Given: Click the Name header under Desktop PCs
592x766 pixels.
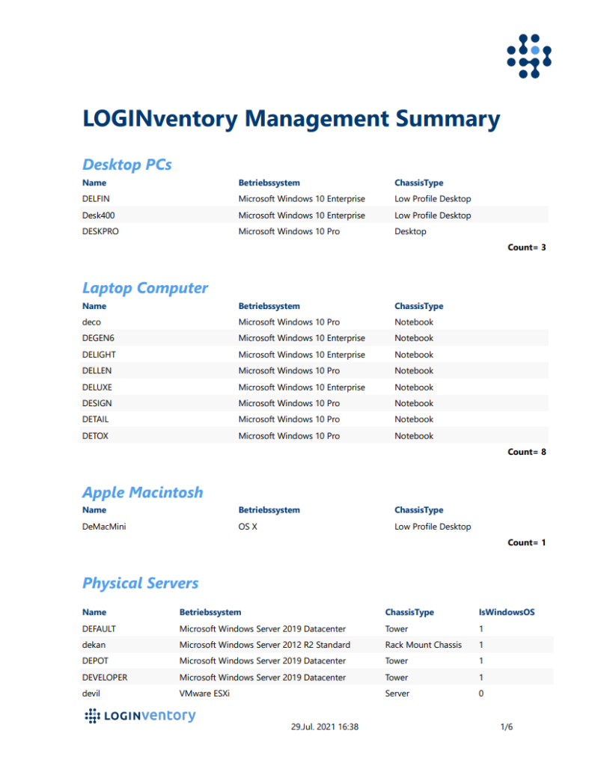Looking at the screenshot, I should click(94, 183).
